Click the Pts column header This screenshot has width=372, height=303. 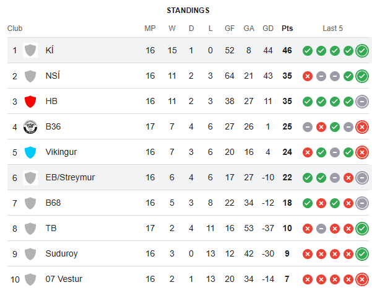point(287,29)
